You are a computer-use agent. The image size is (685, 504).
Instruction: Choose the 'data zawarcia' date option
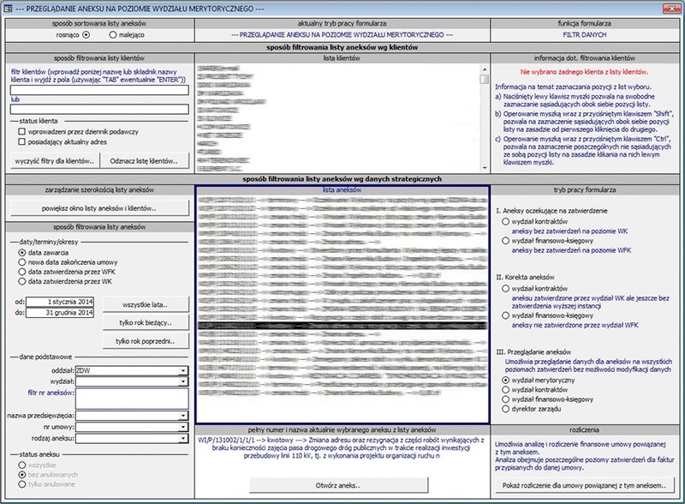[x=22, y=253]
